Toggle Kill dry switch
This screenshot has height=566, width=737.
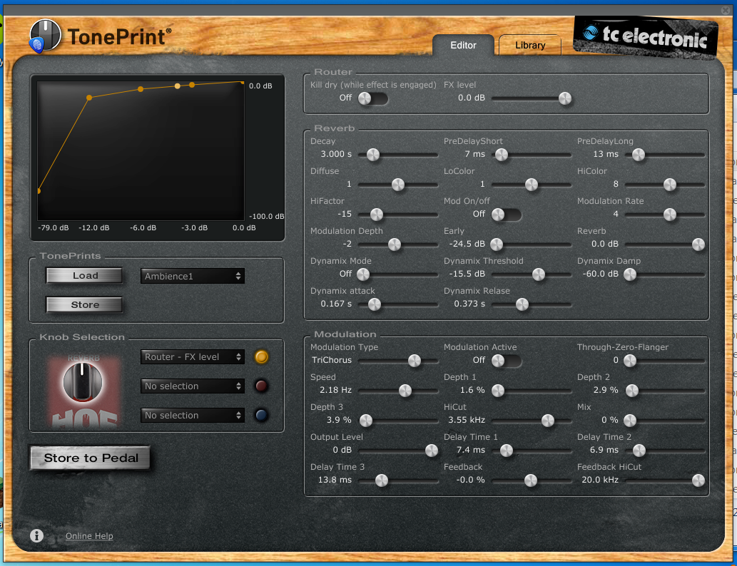coord(372,98)
